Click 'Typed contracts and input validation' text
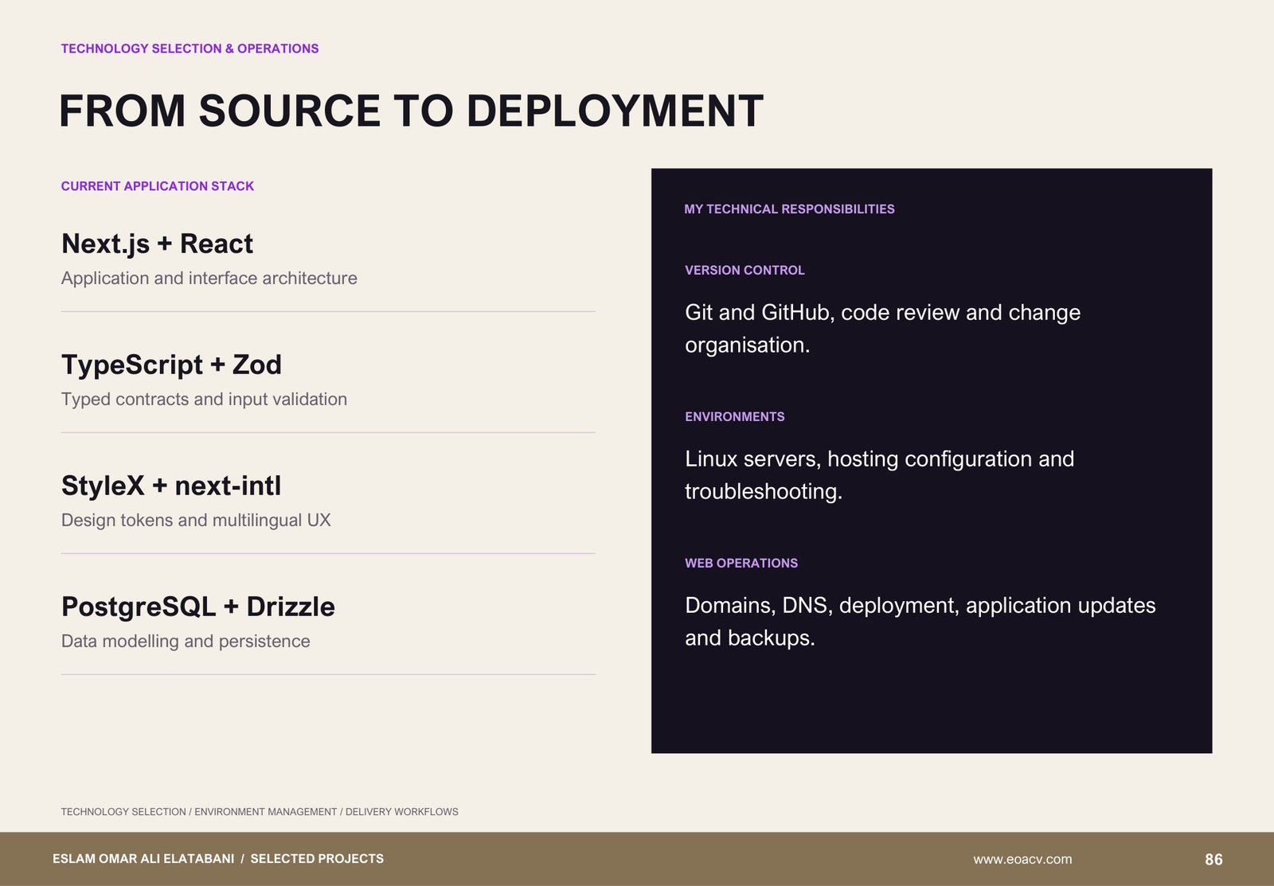 (x=204, y=400)
